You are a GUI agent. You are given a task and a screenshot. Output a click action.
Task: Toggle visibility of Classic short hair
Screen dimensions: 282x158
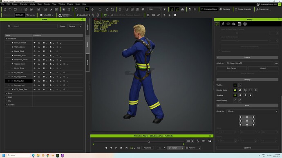34,64
